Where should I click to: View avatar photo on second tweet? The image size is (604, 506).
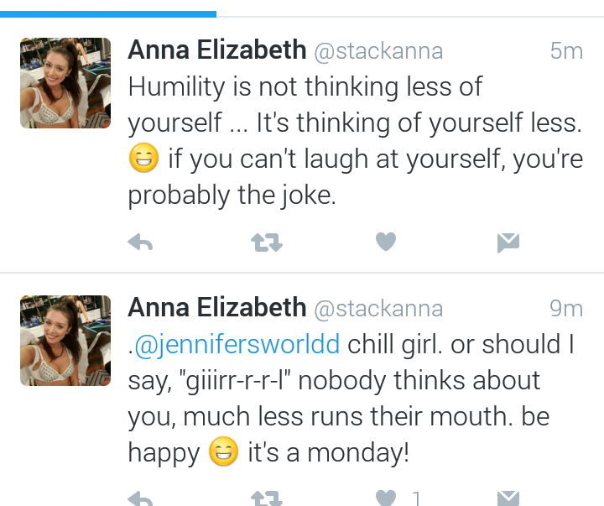coord(65,341)
